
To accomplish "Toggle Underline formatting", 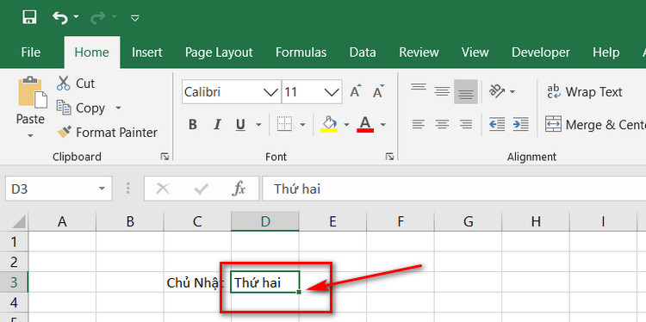I will [240, 124].
